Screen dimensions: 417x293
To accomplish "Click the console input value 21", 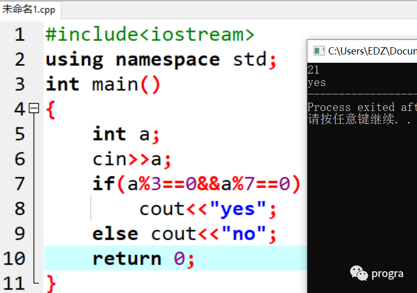I will point(313,70).
